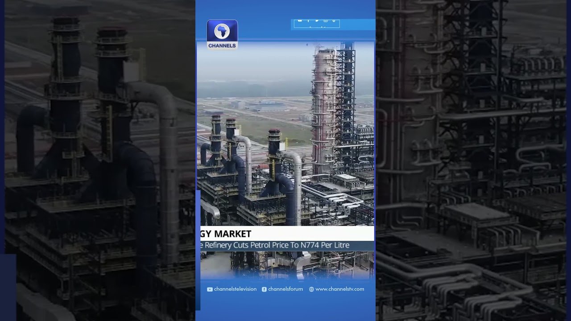The width and height of the screenshot is (571, 321).
Task: Click the Instagram icon in top social bar
Action: pos(326,21)
